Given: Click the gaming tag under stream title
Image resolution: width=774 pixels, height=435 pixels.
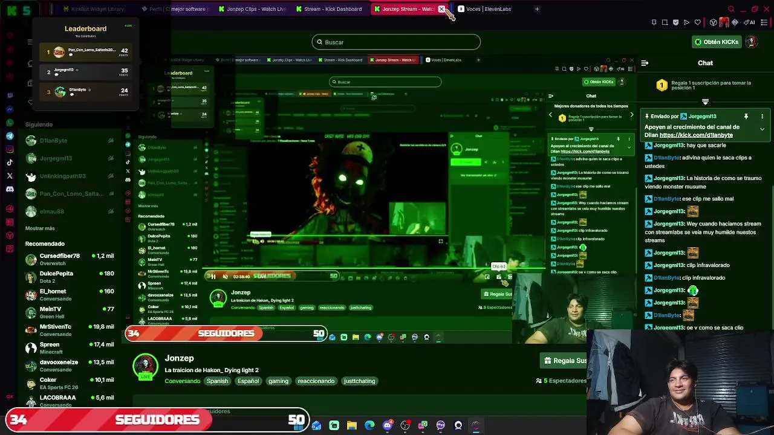Looking at the screenshot, I should tap(278, 381).
